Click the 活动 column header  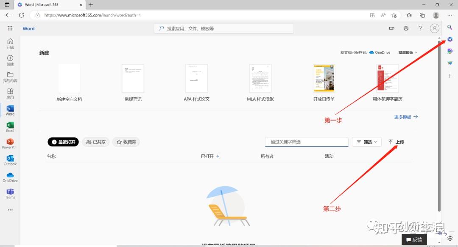[x=329, y=156]
